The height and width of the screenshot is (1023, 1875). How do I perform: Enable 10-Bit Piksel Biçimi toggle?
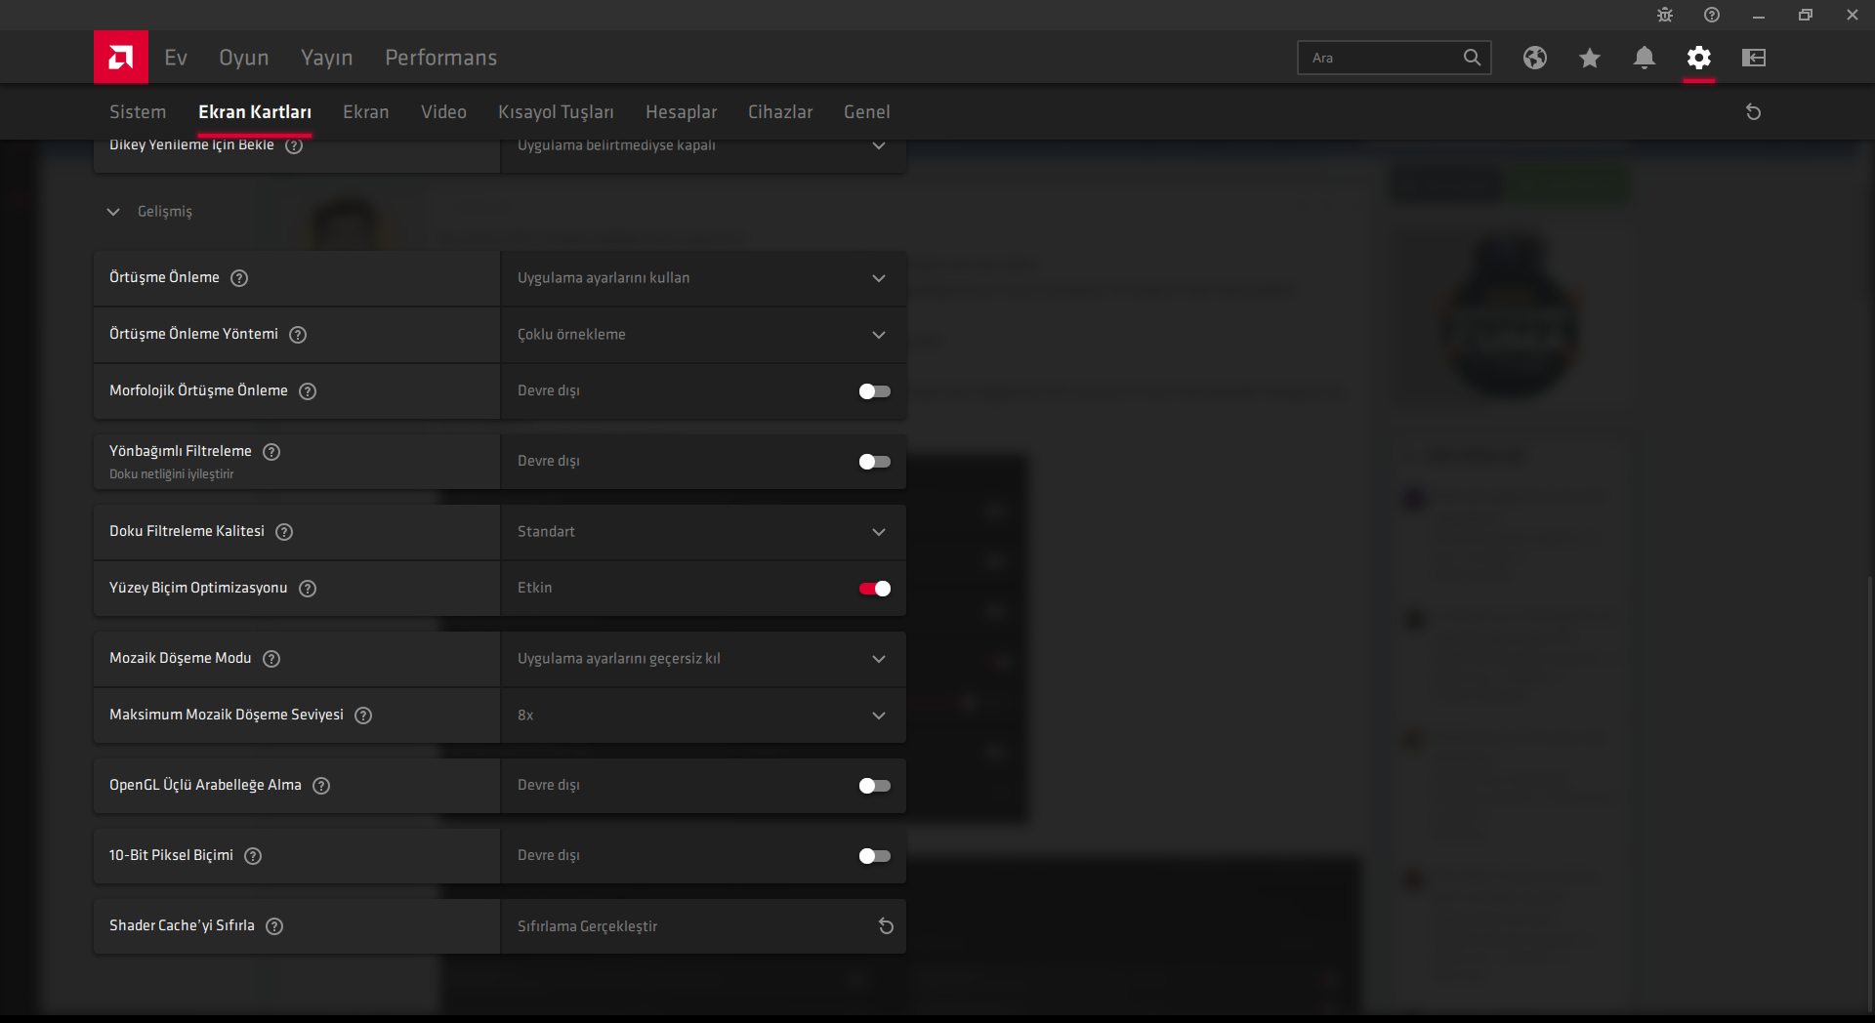[874, 856]
